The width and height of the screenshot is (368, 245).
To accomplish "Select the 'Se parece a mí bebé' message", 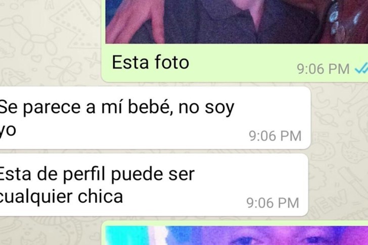I will click(155, 118).
